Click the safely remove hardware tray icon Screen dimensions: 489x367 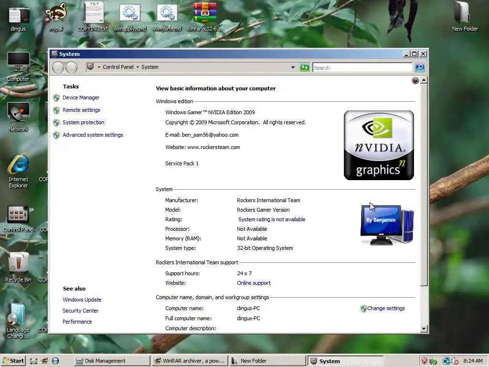coord(433,361)
